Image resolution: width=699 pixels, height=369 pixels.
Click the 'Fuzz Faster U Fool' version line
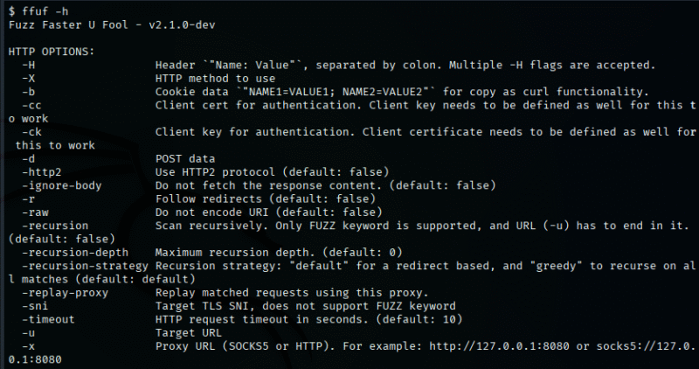tap(112, 24)
